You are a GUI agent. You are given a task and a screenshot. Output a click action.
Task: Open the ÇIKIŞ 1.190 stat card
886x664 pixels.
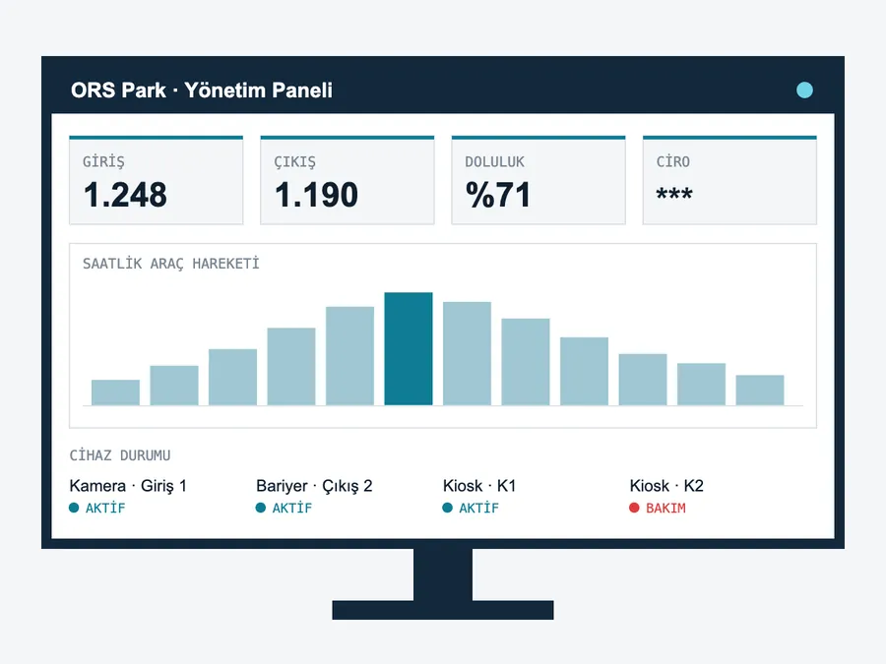[347, 180]
